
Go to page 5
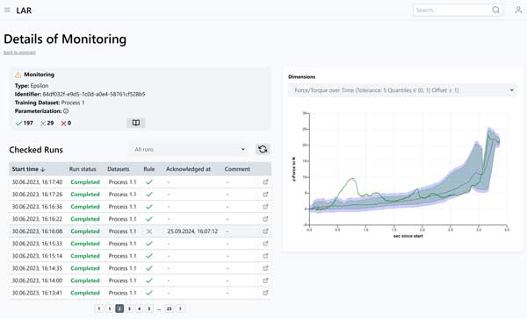149,308
